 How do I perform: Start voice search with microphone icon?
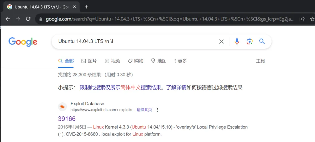coord(237,41)
